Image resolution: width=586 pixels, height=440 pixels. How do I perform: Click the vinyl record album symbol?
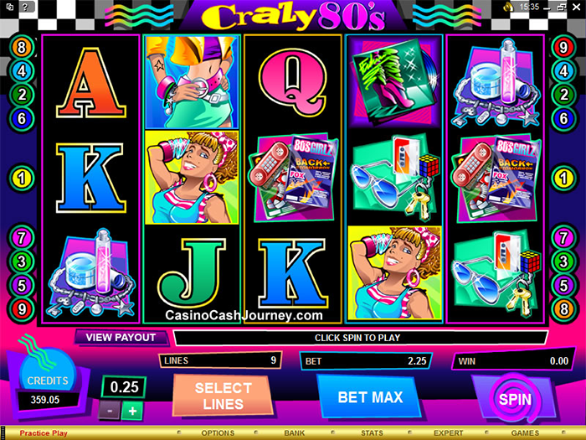(x=394, y=82)
